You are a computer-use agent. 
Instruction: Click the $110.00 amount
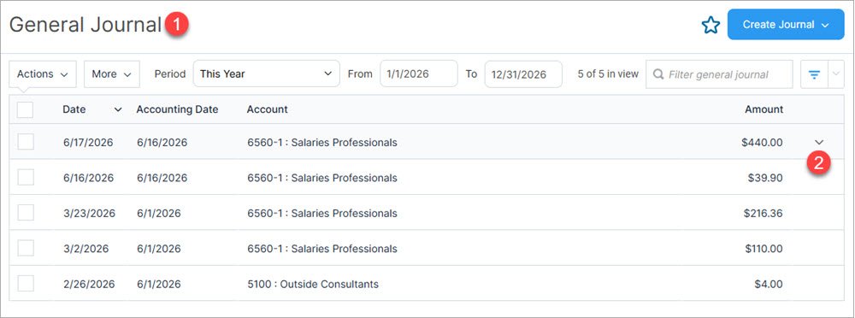pyautogui.click(x=764, y=249)
